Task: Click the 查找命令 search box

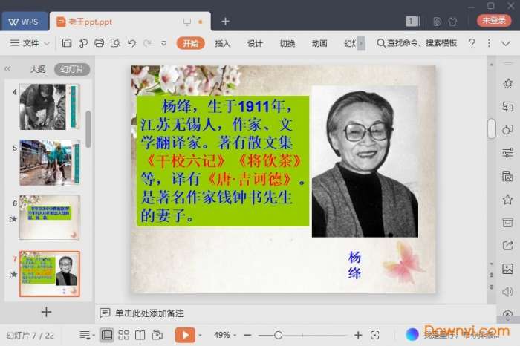Action: point(417,43)
